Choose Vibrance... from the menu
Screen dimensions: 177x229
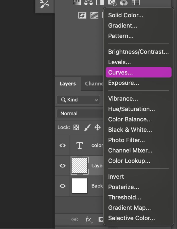pos(138,98)
